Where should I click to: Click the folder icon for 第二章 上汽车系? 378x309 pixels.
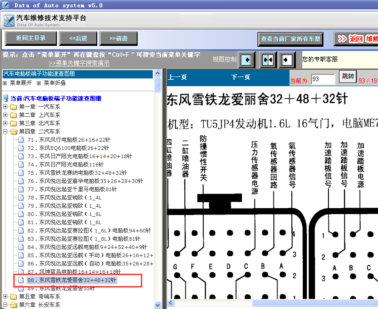coord(13,115)
